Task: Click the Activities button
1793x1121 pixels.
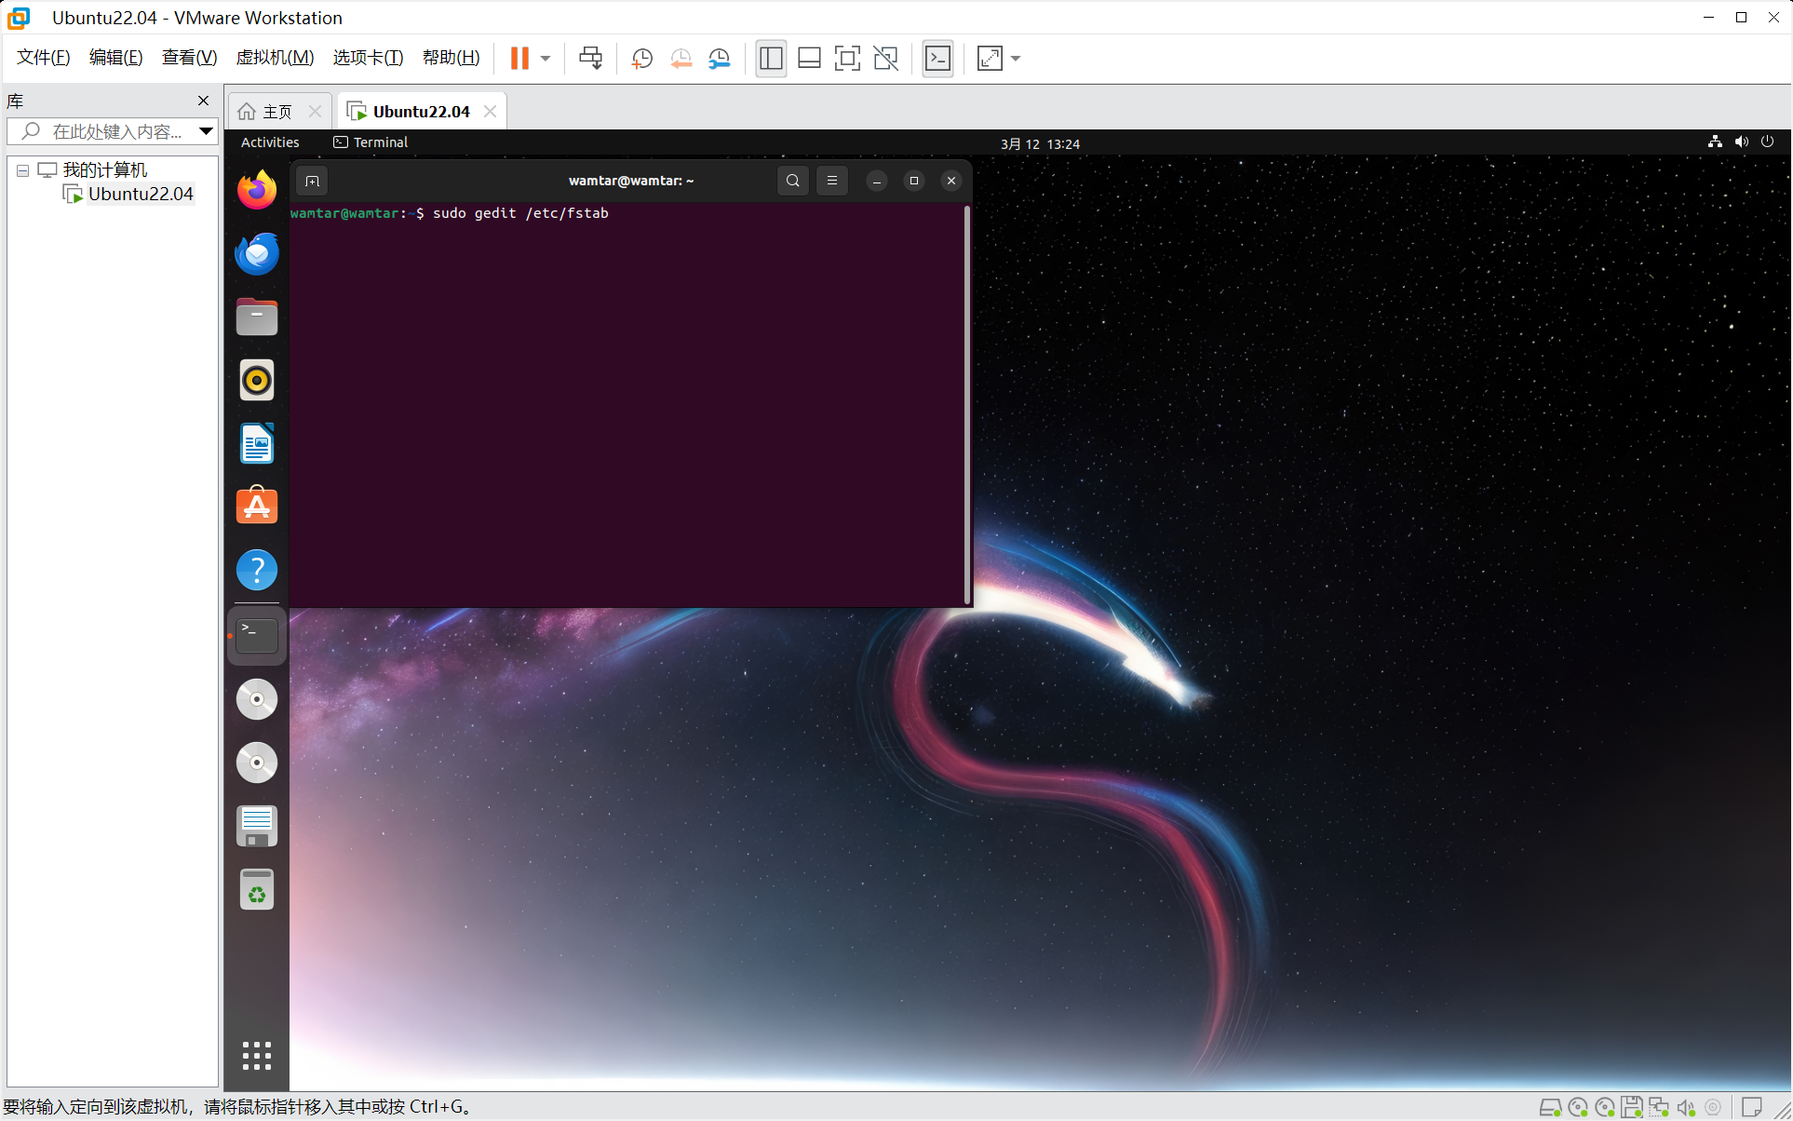Action: (x=270, y=142)
